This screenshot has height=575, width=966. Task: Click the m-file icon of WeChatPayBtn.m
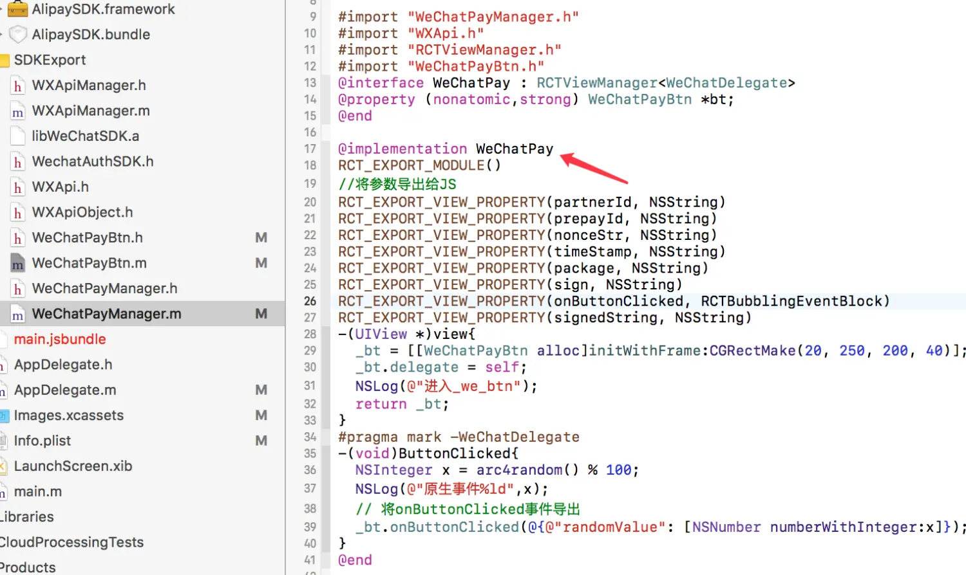coord(18,264)
